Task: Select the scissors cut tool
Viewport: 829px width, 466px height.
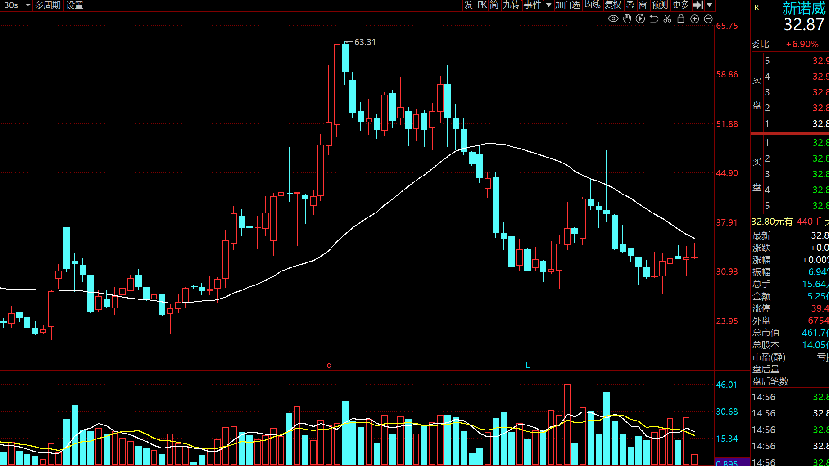Action: point(667,19)
